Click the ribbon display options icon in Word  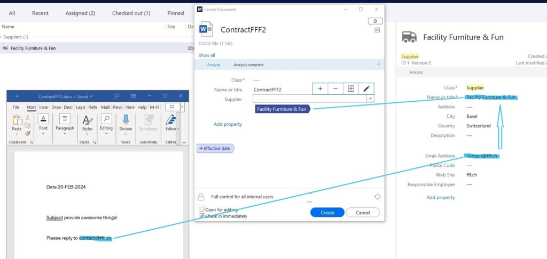(134, 96)
